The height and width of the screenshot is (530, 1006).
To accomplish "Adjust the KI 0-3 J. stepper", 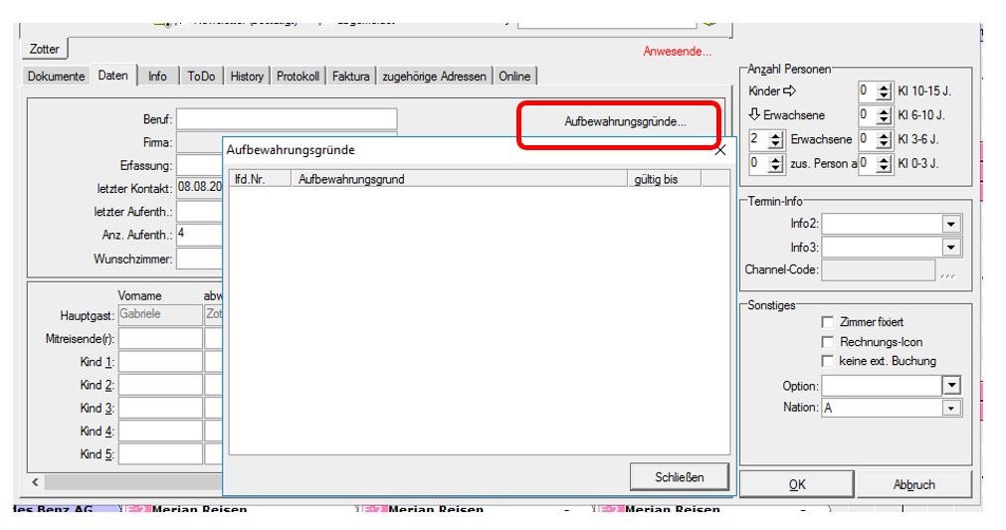I will (x=884, y=163).
